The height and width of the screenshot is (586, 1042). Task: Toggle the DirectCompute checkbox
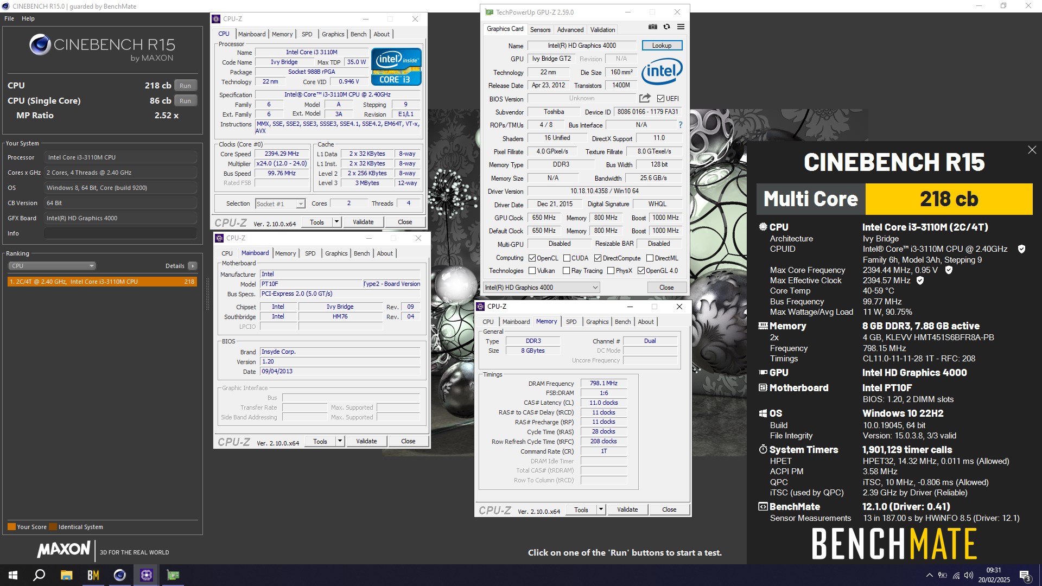point(598,258)
